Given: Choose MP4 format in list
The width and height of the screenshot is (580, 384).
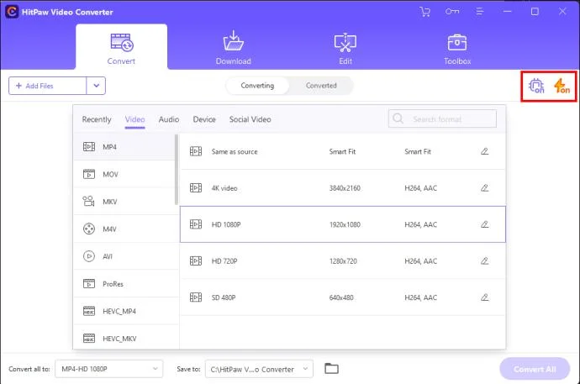Looking at the screenshot, I should click(124, 147).
